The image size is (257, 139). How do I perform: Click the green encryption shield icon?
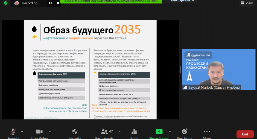pos(5,3)
